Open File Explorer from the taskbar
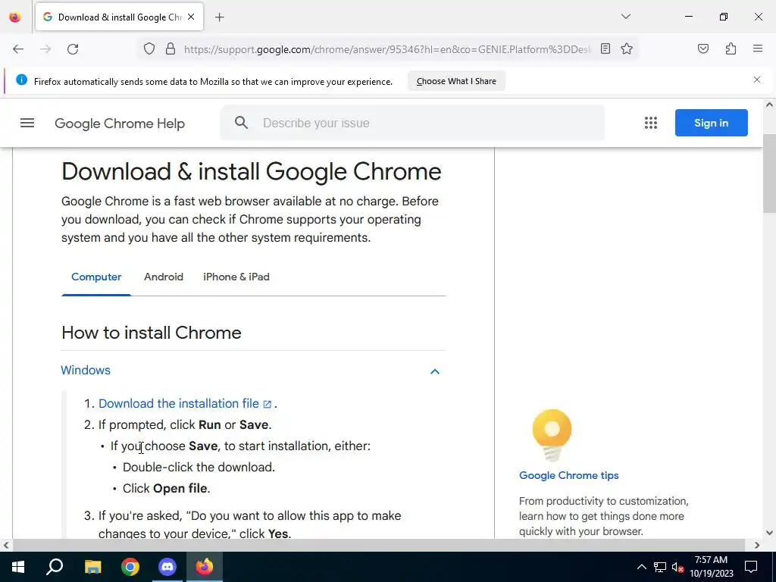 click(x=92, y=567)
